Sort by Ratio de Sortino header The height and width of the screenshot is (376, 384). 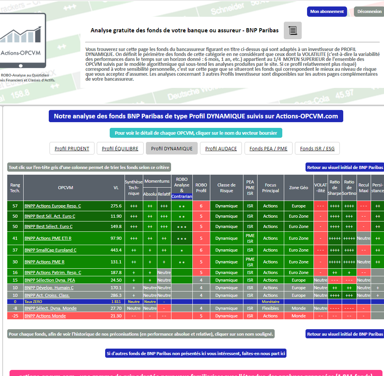click(x=349, y=188)
